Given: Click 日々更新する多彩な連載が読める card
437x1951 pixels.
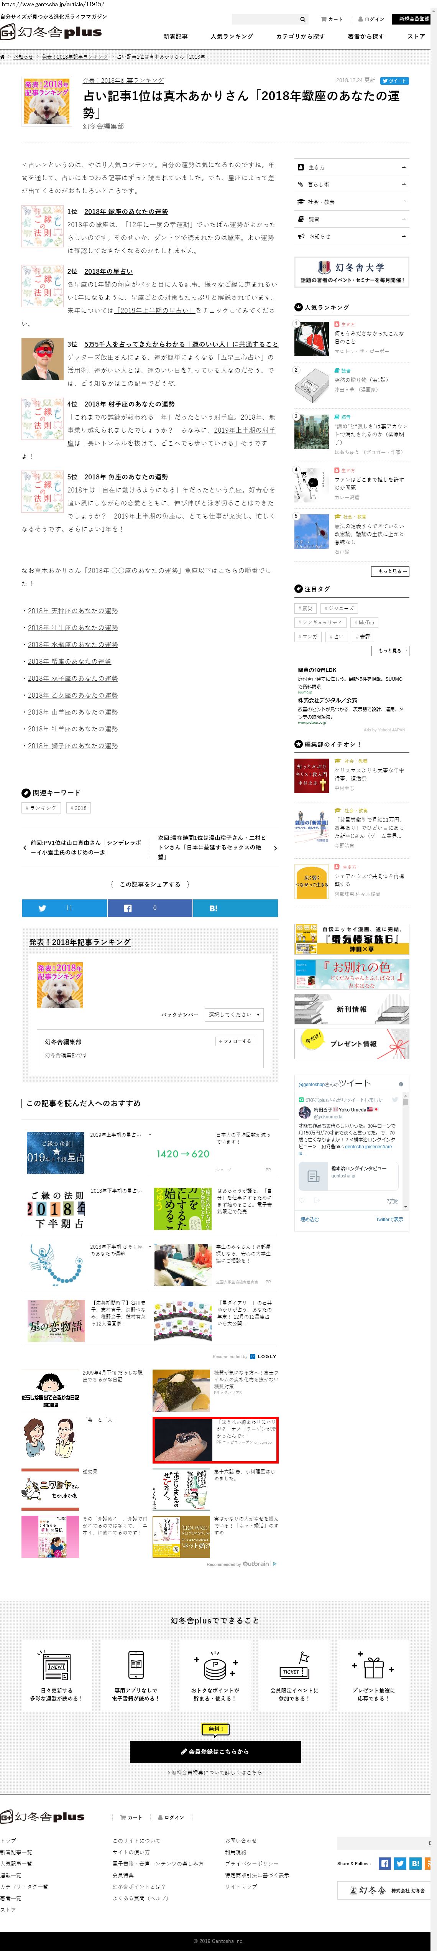Looking at the screenshot, I should tap(57, 1675).
